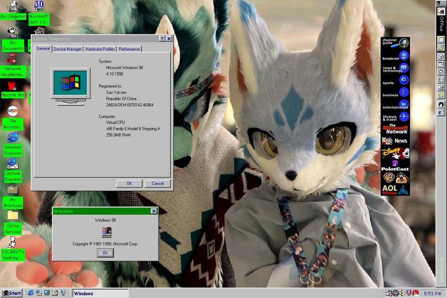
Task: Click the calendar appointment Office bar icon
Action: click(x=441, y=64)
